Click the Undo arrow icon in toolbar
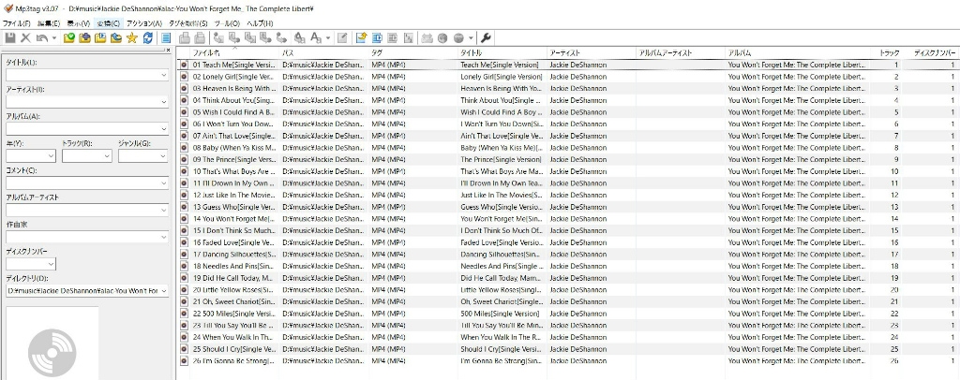Image resolution: width=960 pixels, height=380 pixels. (x=41, y=37)
